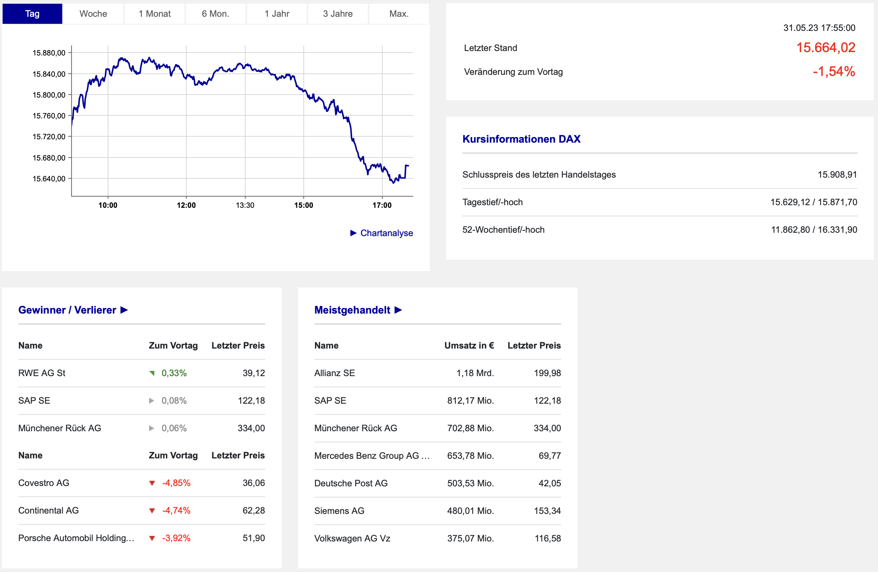Click the 17:00 time axis label
Image resolution: width=878 pixels, height=572 pixels.
point(382,205)
